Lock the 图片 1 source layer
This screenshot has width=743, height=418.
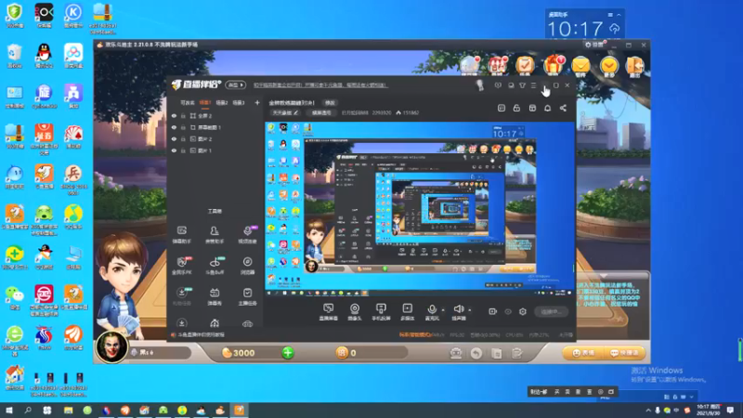click(183, 150)
